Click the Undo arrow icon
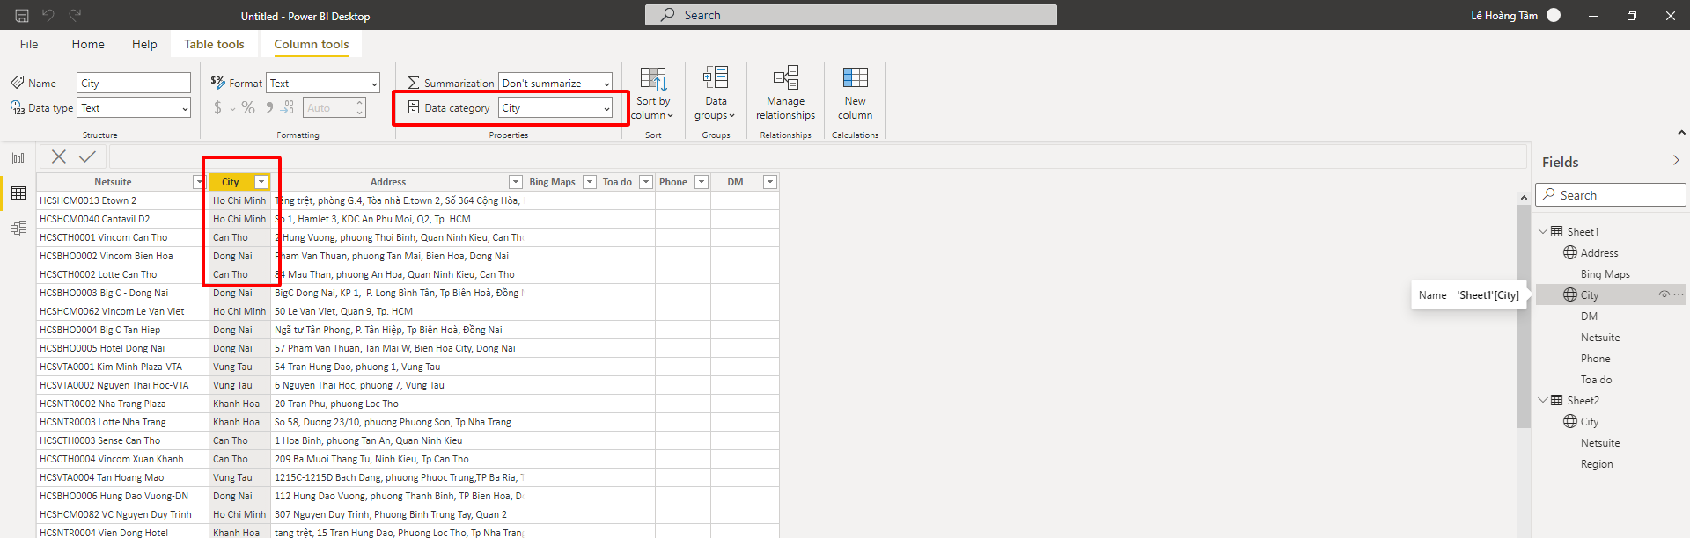Screen dimensions: 1690x538 click(x=48, y=15)
